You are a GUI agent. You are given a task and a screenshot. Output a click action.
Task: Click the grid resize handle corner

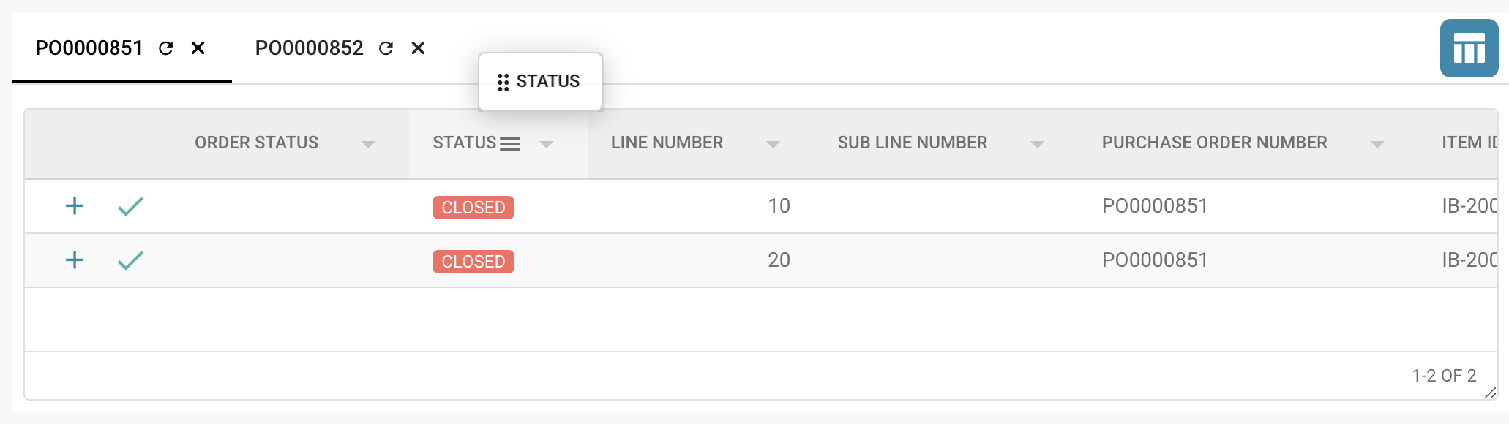tap(1491, 393)
